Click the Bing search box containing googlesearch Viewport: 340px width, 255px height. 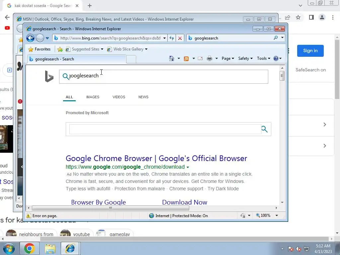tap(163, 77)
